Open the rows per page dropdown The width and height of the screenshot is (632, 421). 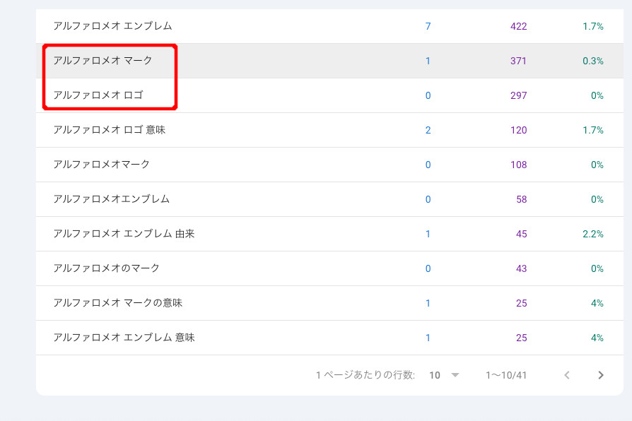(x=444, y=375)
